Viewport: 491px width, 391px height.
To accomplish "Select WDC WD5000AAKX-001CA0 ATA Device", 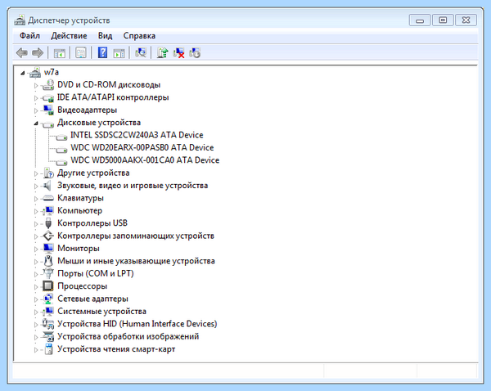I will pyautogui.click(x=145, y=160).
